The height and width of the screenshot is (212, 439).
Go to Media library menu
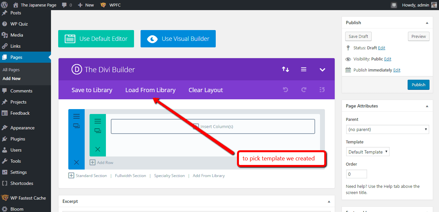click(17, 35)
